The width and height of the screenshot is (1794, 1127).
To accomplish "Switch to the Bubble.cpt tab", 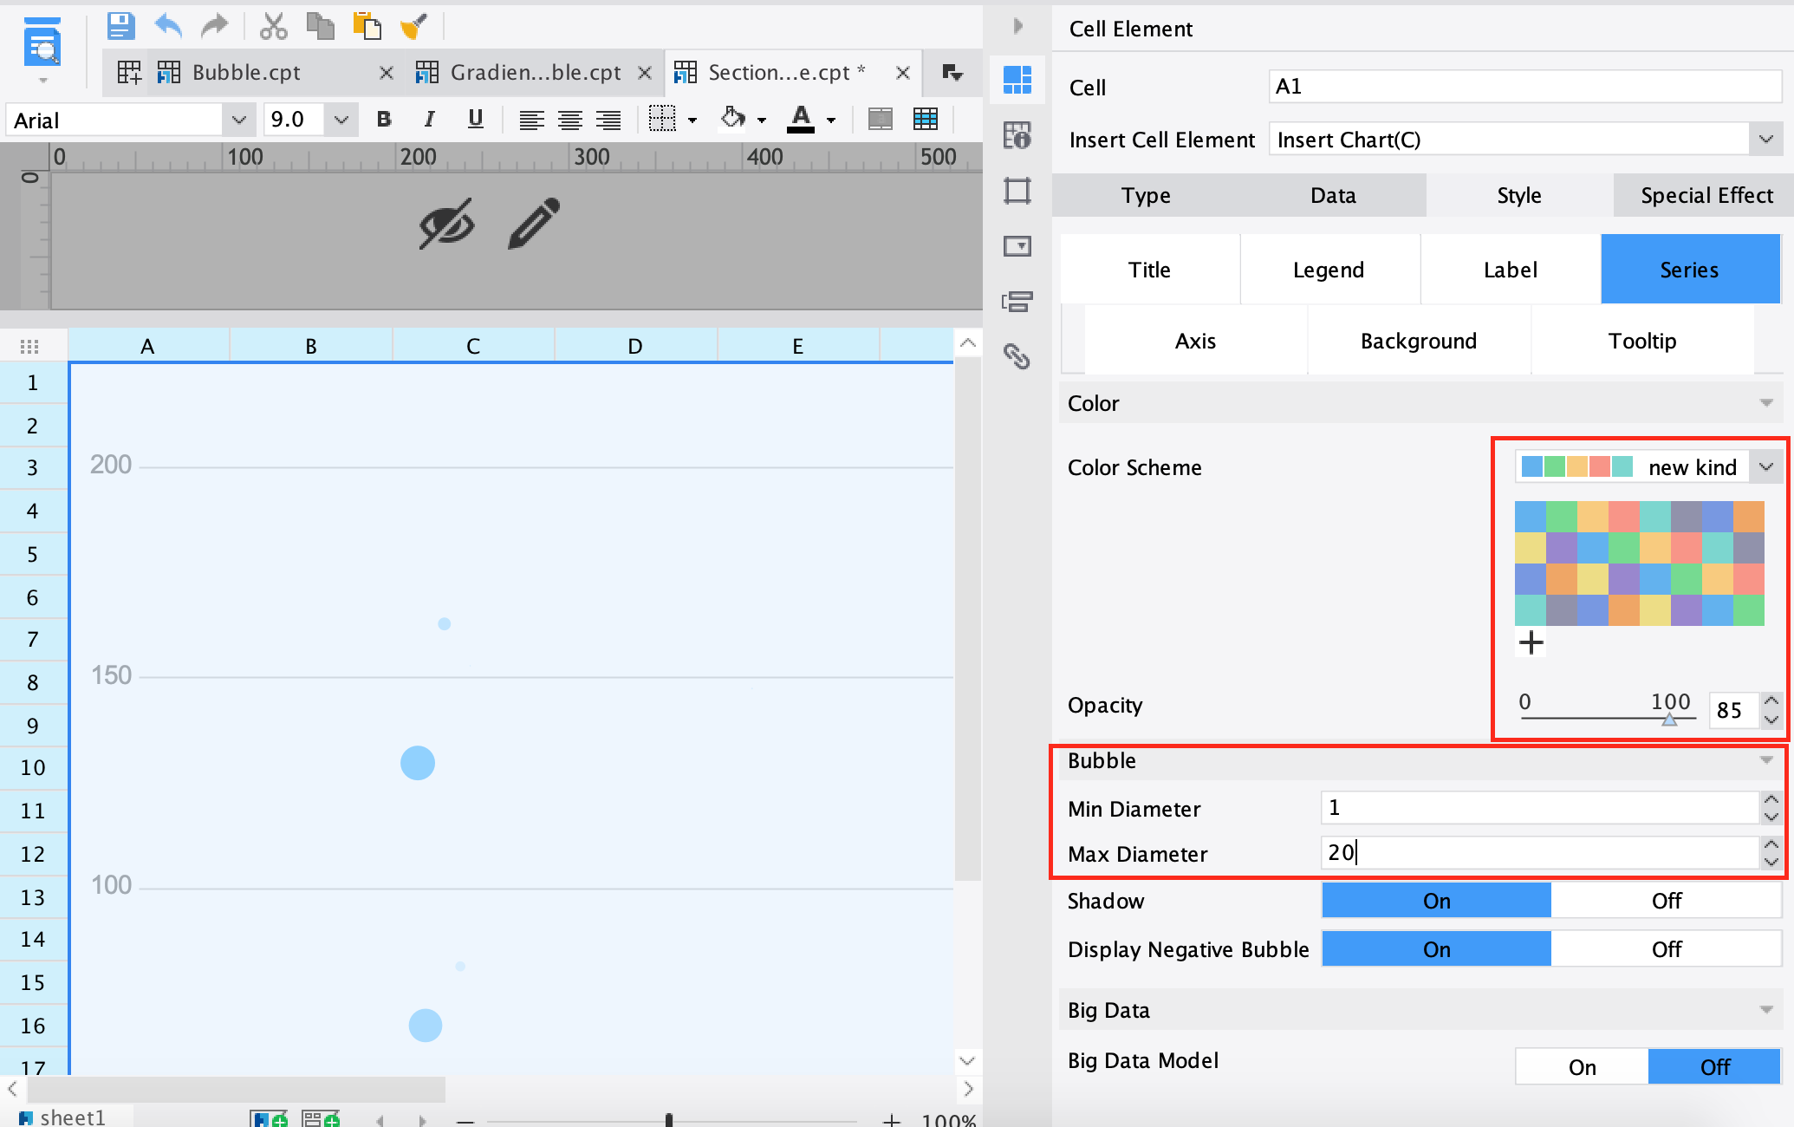I will click(246, 73).
